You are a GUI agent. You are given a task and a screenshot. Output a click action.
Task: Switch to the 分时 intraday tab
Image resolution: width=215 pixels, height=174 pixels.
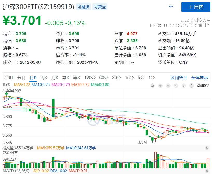point(9,78)
